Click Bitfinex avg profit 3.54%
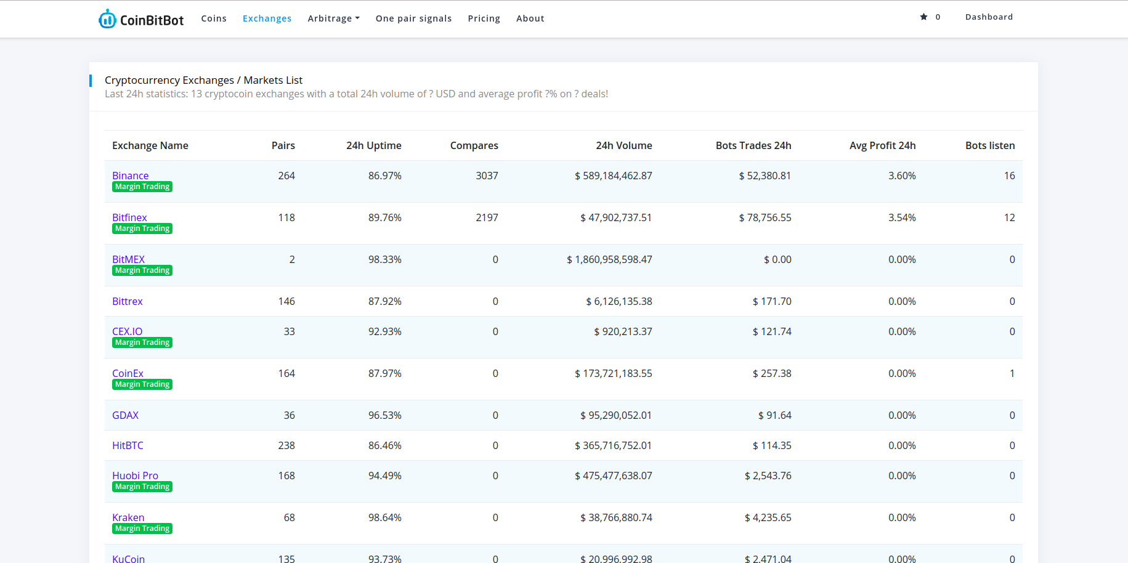The image size is (1128, 563). (x=902, y=217)
